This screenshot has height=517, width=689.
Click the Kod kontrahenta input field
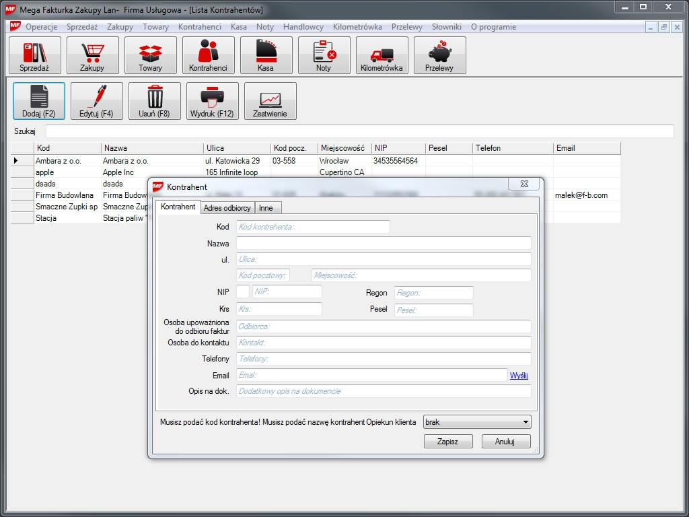(x=313, y=227)
